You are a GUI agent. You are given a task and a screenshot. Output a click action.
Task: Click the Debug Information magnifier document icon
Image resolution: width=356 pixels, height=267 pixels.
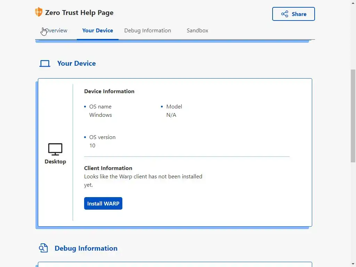pyautogui.click(x=43, y=248)
